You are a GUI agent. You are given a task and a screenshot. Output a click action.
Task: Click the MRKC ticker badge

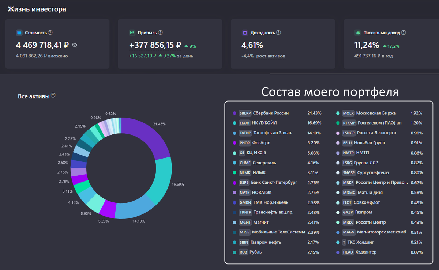(x=349, y=222)
